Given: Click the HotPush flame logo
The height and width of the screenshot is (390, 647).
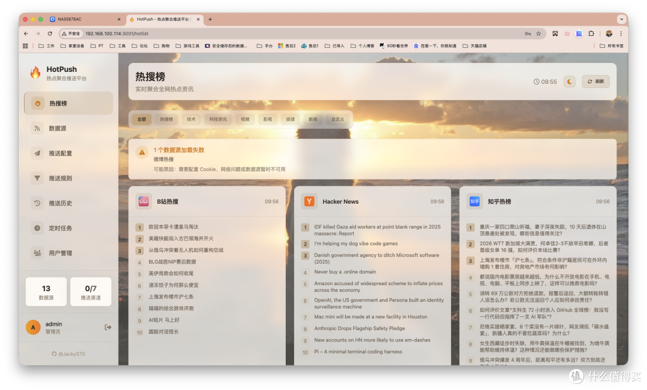Looking at the screenshot, I should pos(35,72).
